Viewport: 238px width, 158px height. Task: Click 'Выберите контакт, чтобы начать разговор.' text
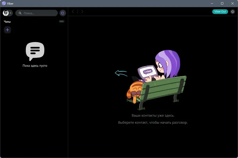(153, 122)
